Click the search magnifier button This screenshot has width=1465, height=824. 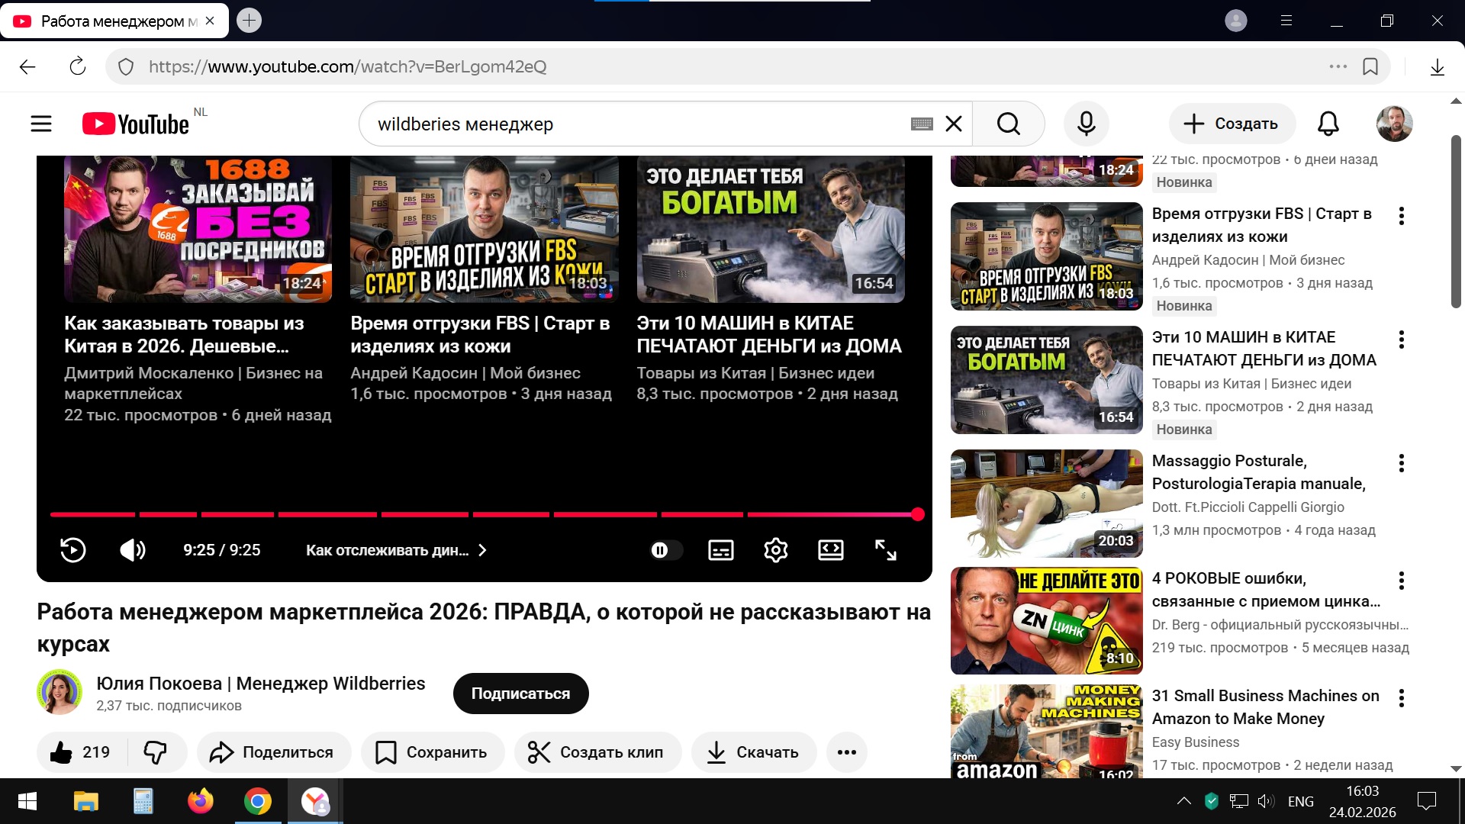pos(1008,124)
